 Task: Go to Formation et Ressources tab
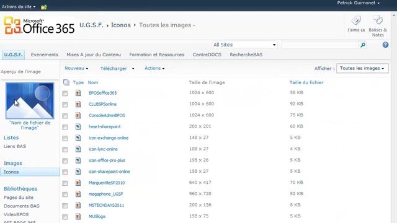[157, 55]
